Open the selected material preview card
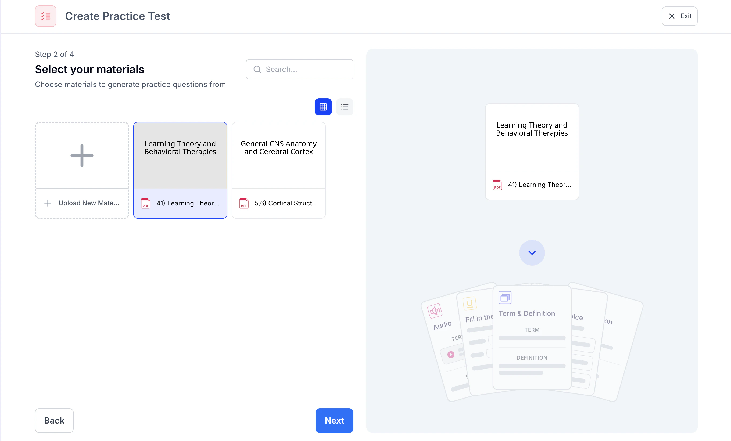Screen dimensions: 731x441 [x=532, y=139]
